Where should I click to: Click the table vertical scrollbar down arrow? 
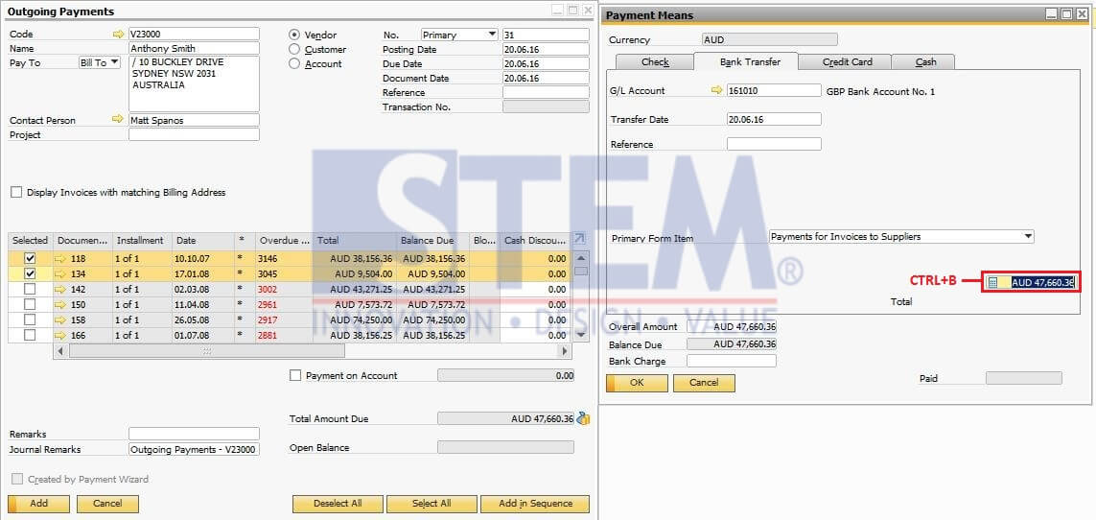click(580, 336)
